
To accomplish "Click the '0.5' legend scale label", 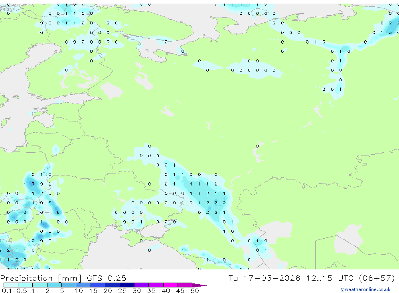I will coord(22,291).
